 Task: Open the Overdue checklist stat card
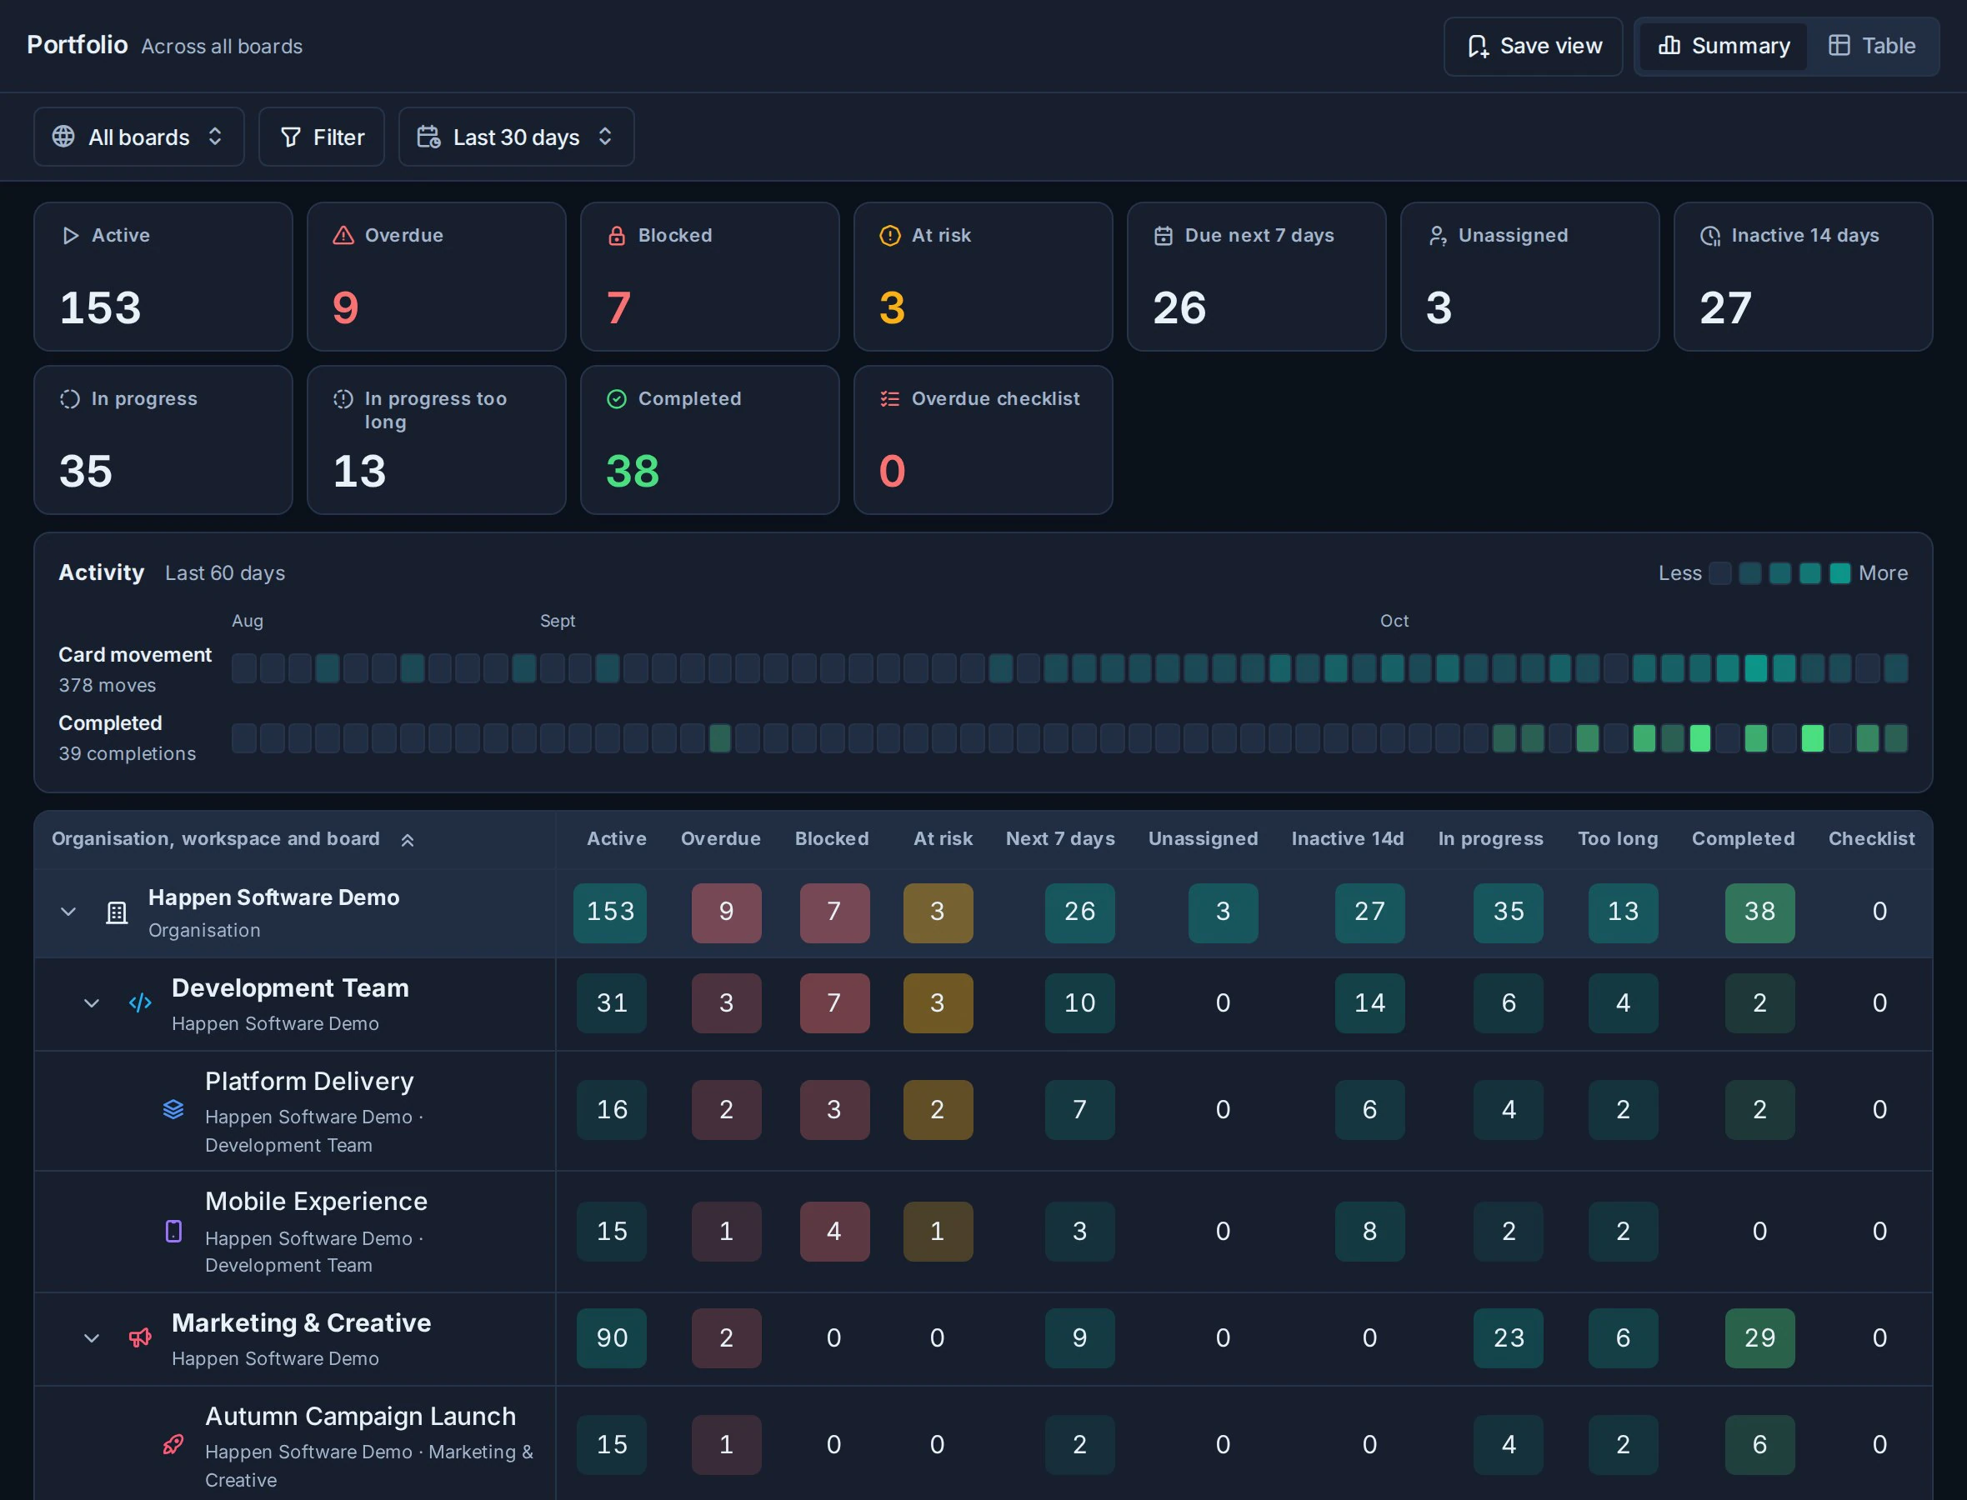983,440
